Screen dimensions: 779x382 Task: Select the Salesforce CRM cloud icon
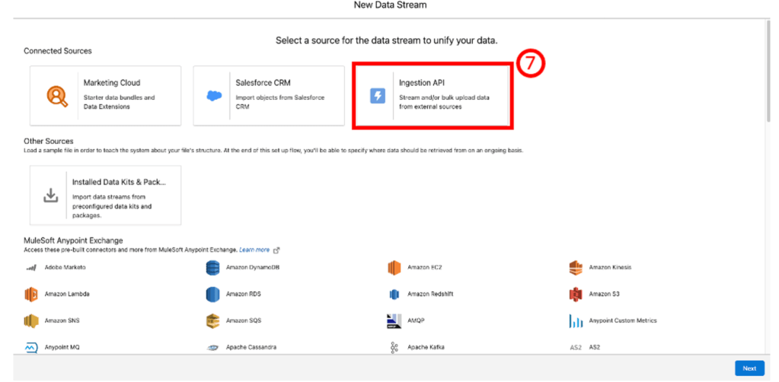pyautogui.click(x=214, y=96)
